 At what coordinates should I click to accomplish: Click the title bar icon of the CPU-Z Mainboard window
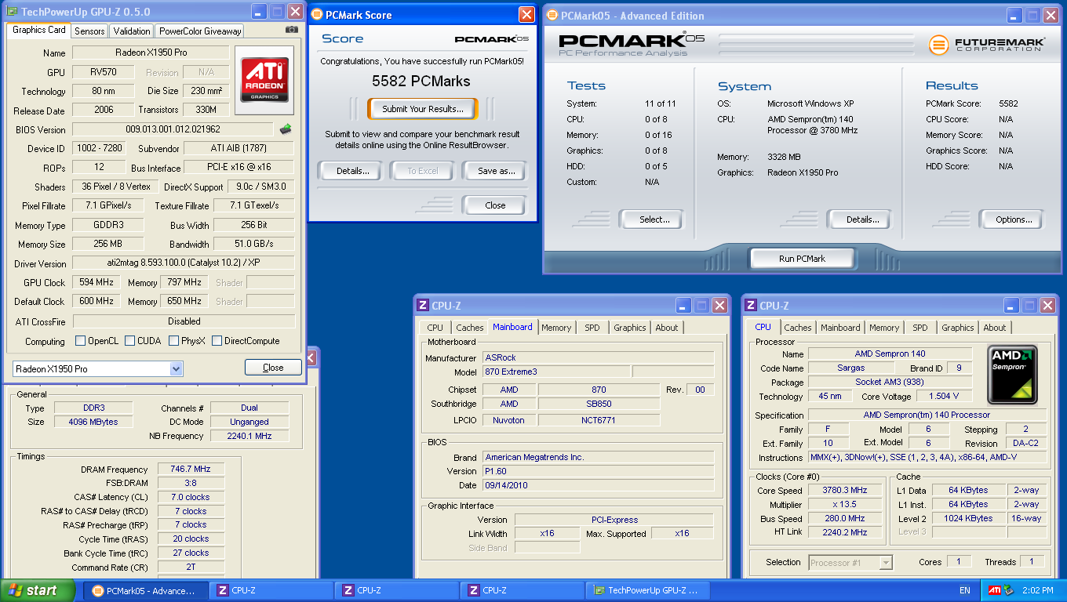tap(422, 306)
